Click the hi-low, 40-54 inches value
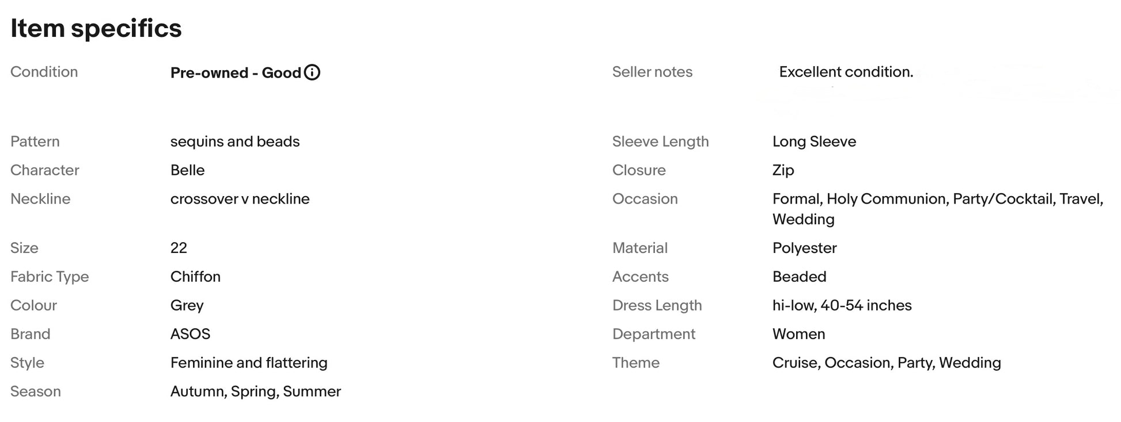 click(842, 305)
